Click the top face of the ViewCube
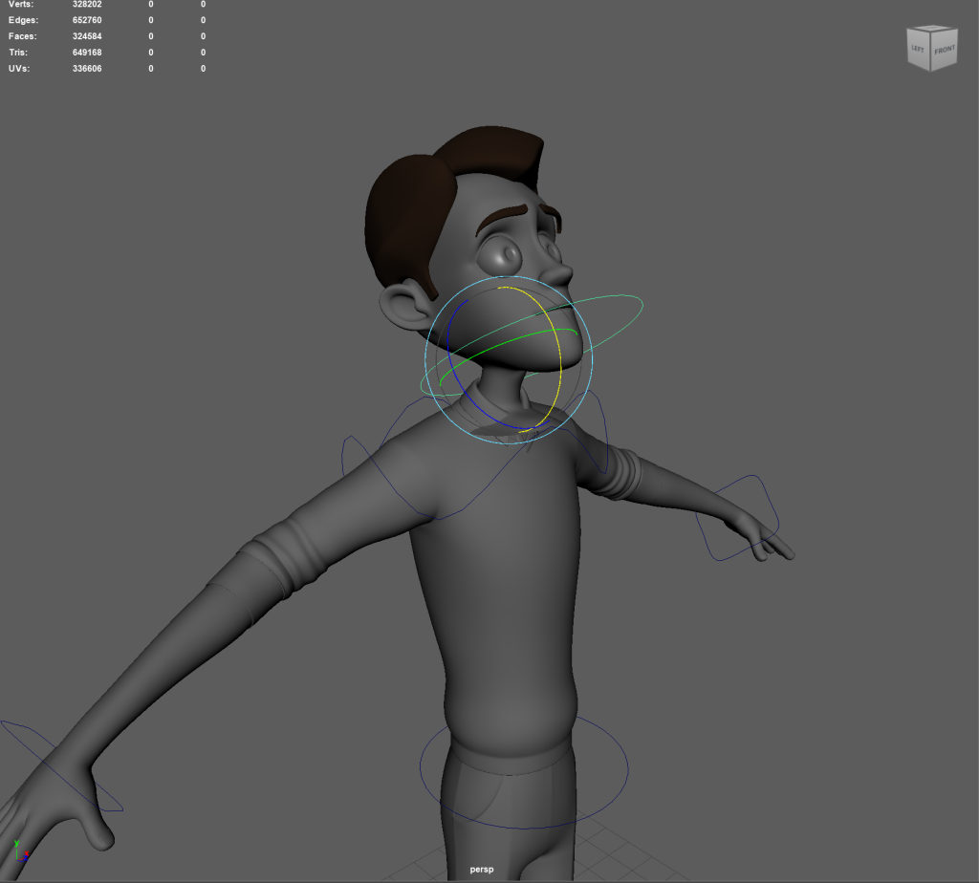979x883 pixels. 931,33
